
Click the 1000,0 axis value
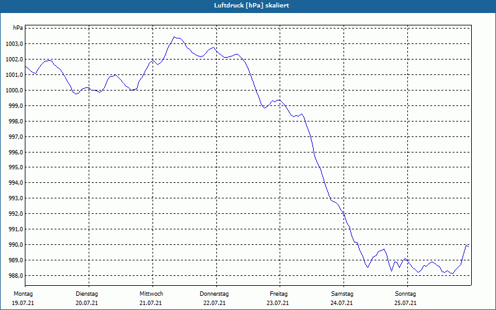[14, 91]
